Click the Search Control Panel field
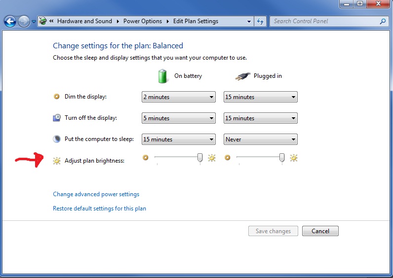Screen dimensions: 393x278 point(329,21)
